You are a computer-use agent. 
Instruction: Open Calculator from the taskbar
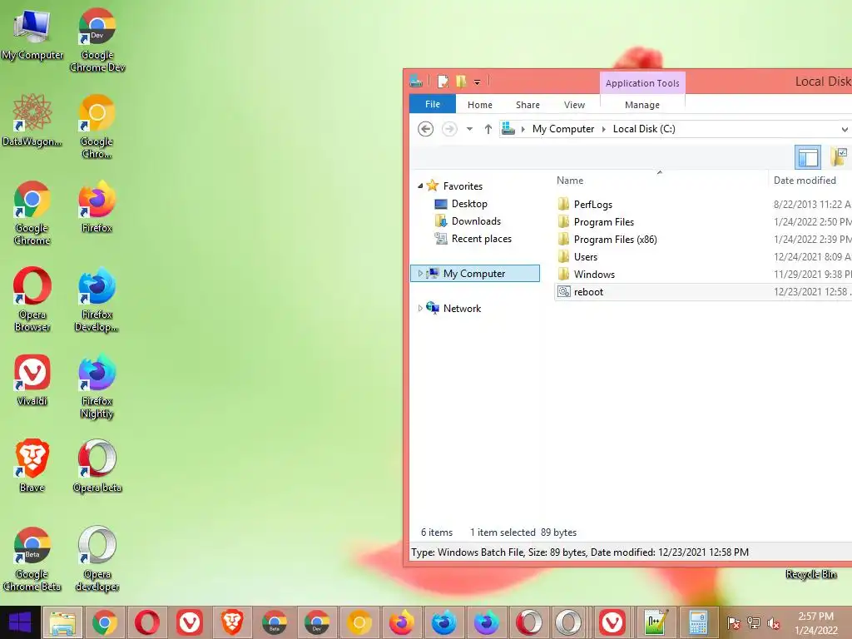(x=698, y=622)
